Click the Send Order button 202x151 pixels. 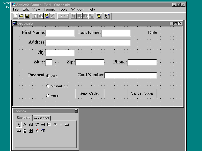[x=89, y=93]
